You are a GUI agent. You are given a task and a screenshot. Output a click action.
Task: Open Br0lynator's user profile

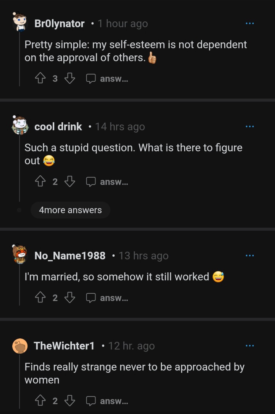(60, 24)
